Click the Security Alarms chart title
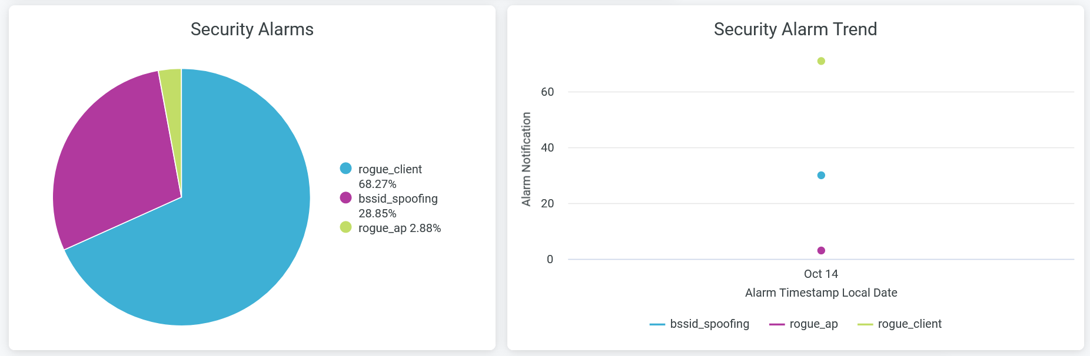 (252, 29)
